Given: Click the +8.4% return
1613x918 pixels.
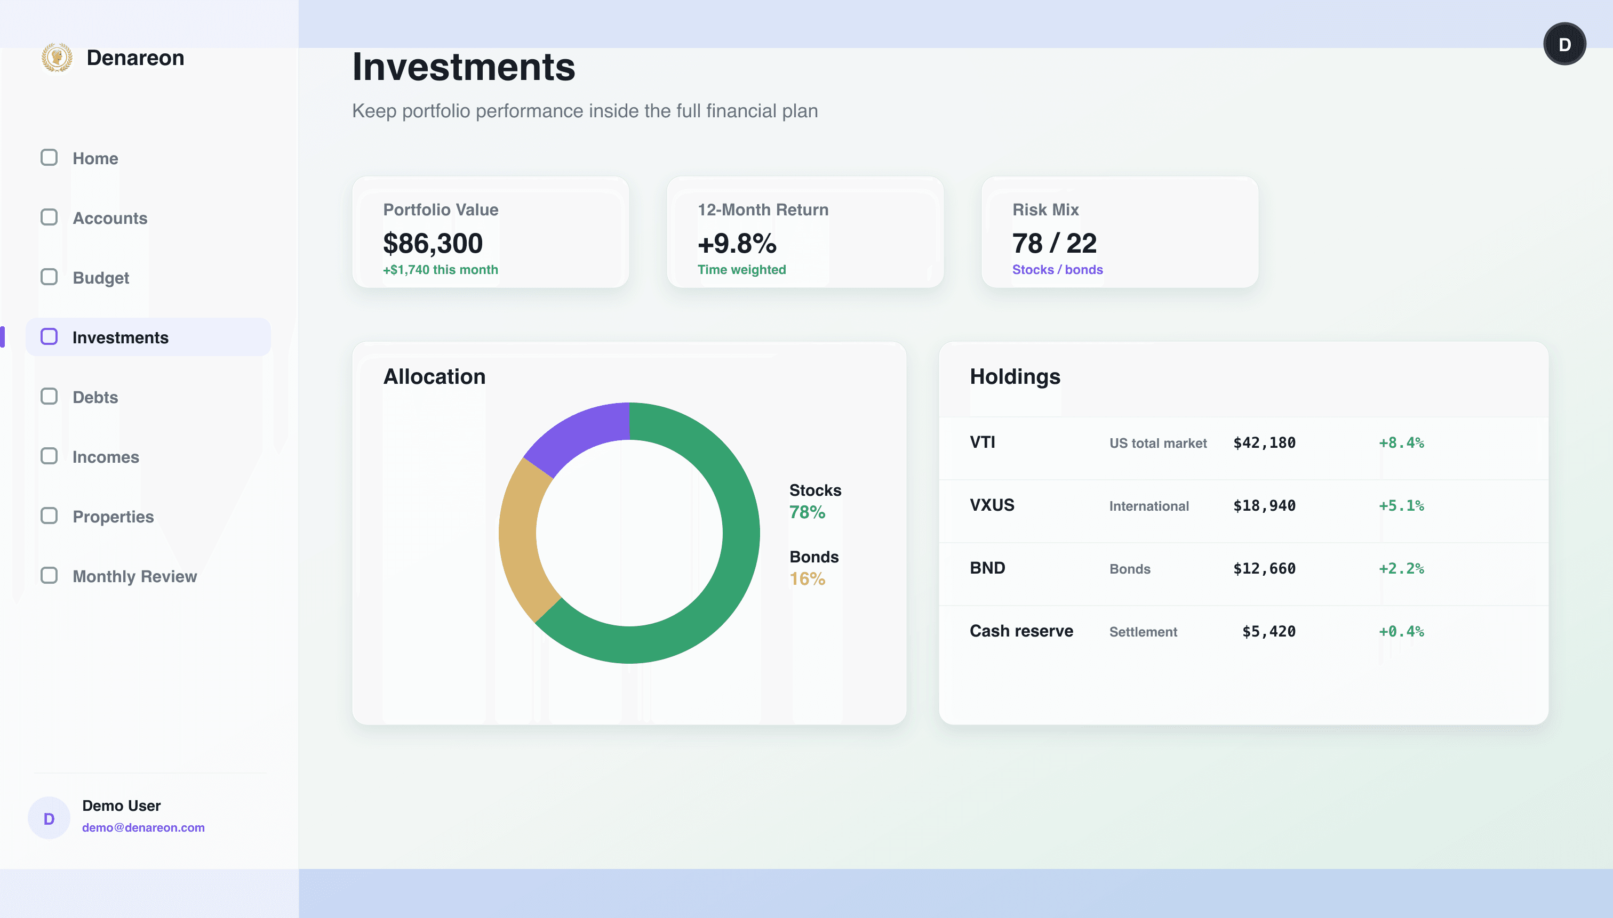Looking at the screenshot, I should coord(1401,442).
